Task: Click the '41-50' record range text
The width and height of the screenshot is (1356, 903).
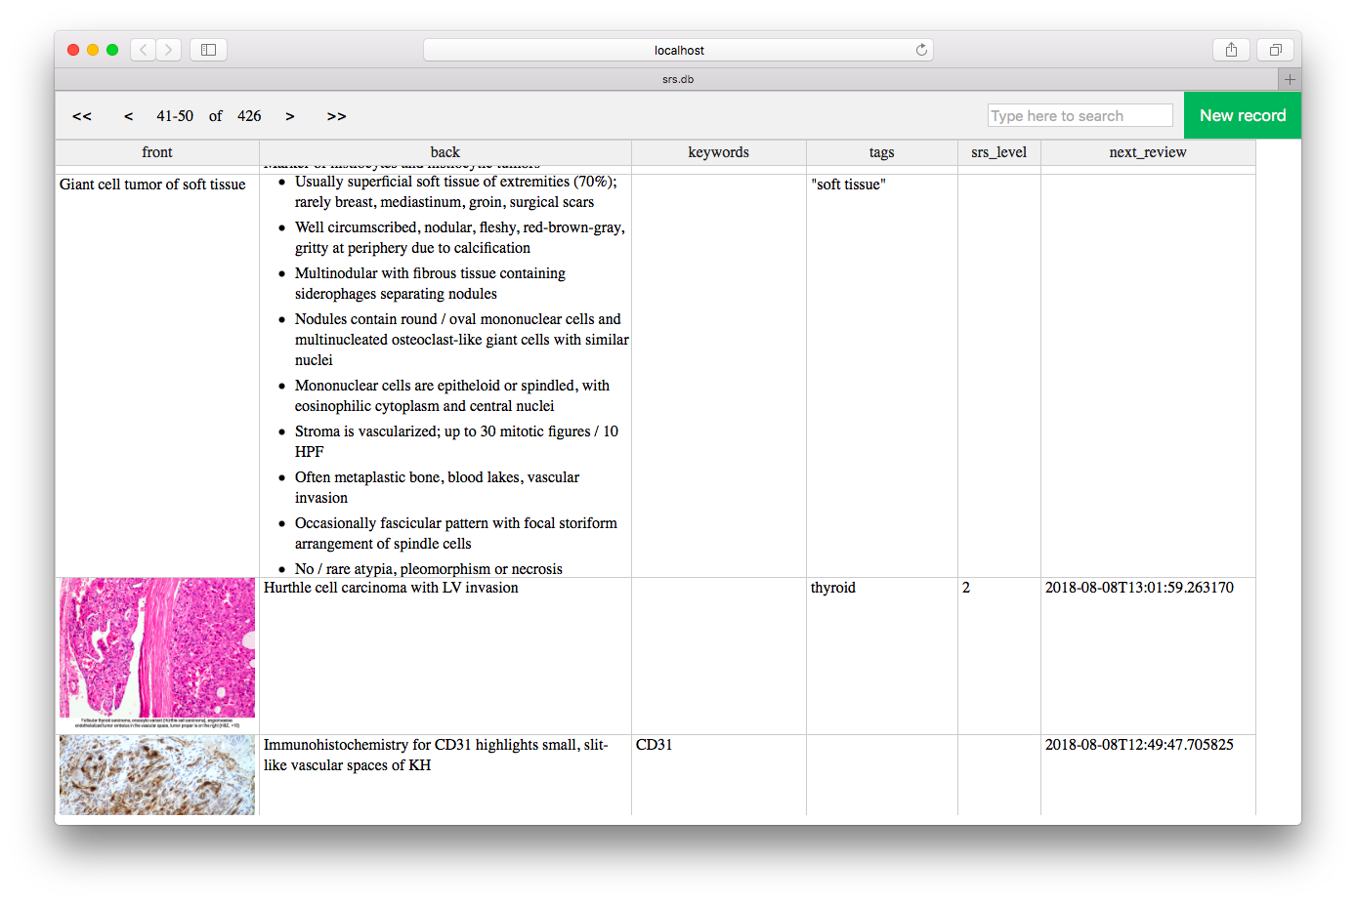Action: (x=175, y=116)
